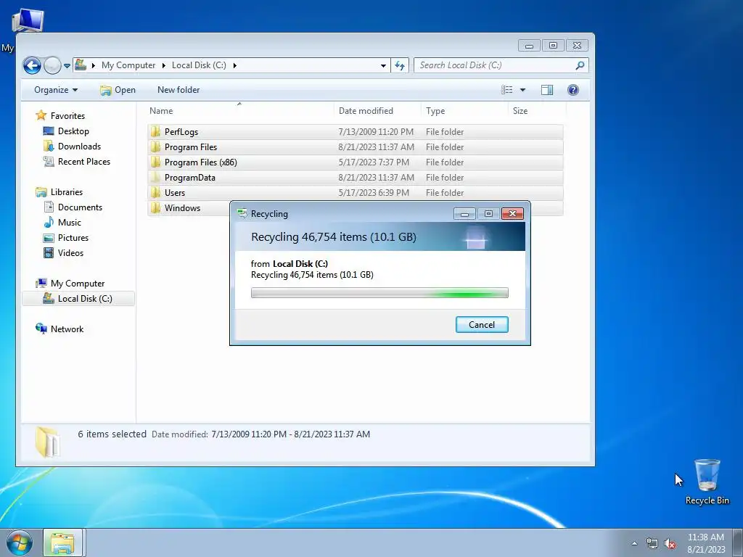
Task: Open the taskbar clock showing 11:38 AM
Action: coord(706,543)
